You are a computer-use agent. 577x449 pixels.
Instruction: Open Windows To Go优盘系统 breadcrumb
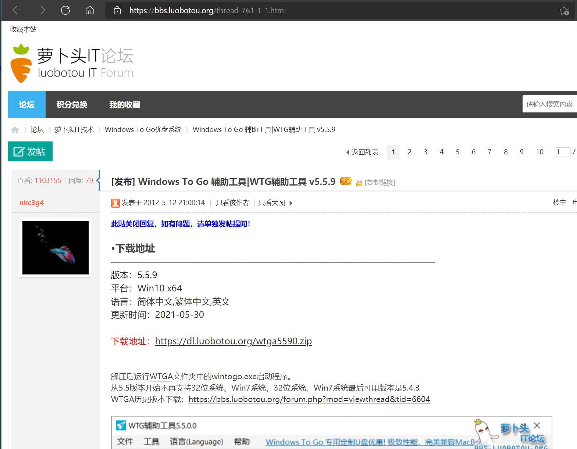tap(143, 130)
